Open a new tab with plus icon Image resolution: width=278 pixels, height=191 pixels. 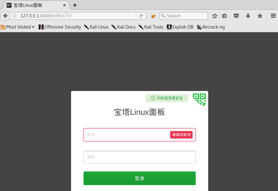(74, 5)
